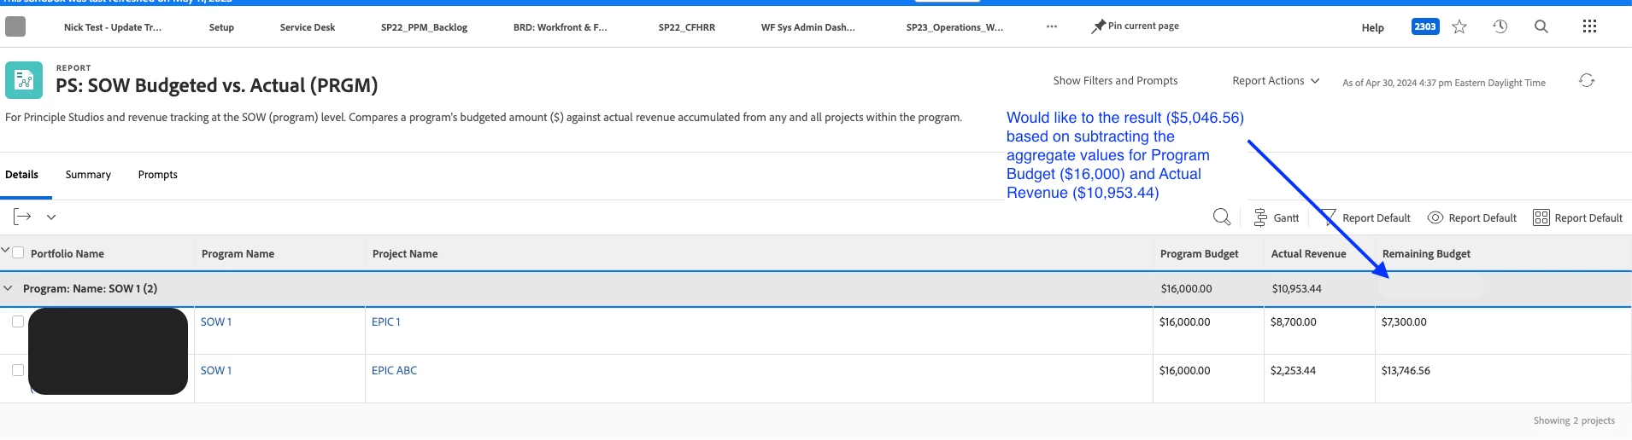Click Show Filters and Prompts
The width and height of the screenshot is (1632, 440).
tap(1115, 81)
